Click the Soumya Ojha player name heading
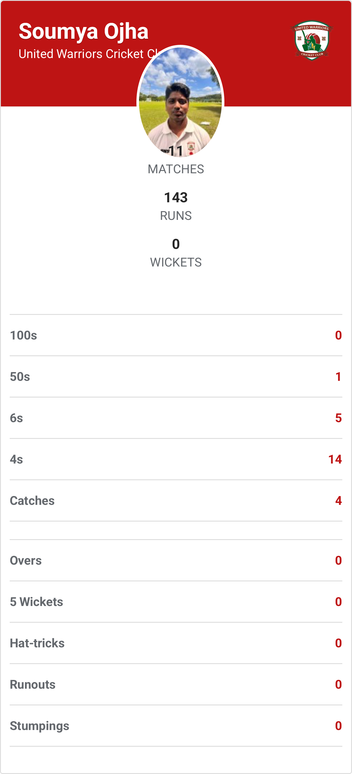Screen dimensions: 352x774 [84, 31]
